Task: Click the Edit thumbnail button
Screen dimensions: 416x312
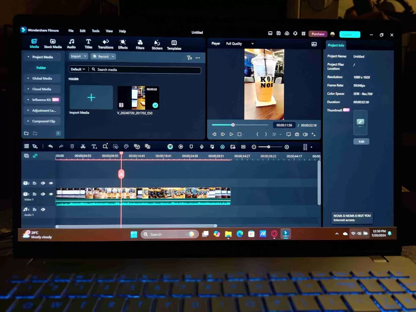Action: pyautogui.click(x=361, y=141)
